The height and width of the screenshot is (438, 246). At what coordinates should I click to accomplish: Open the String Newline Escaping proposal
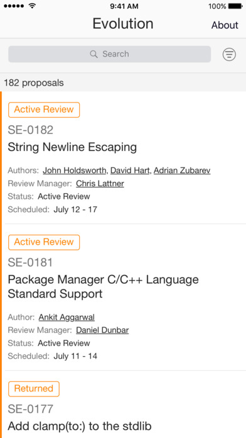[x=72, y=147]
